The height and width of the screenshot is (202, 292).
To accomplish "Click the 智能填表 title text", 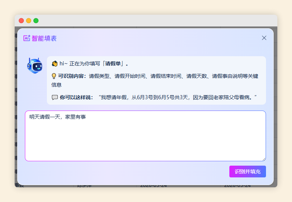I will [x=44, y=38].
